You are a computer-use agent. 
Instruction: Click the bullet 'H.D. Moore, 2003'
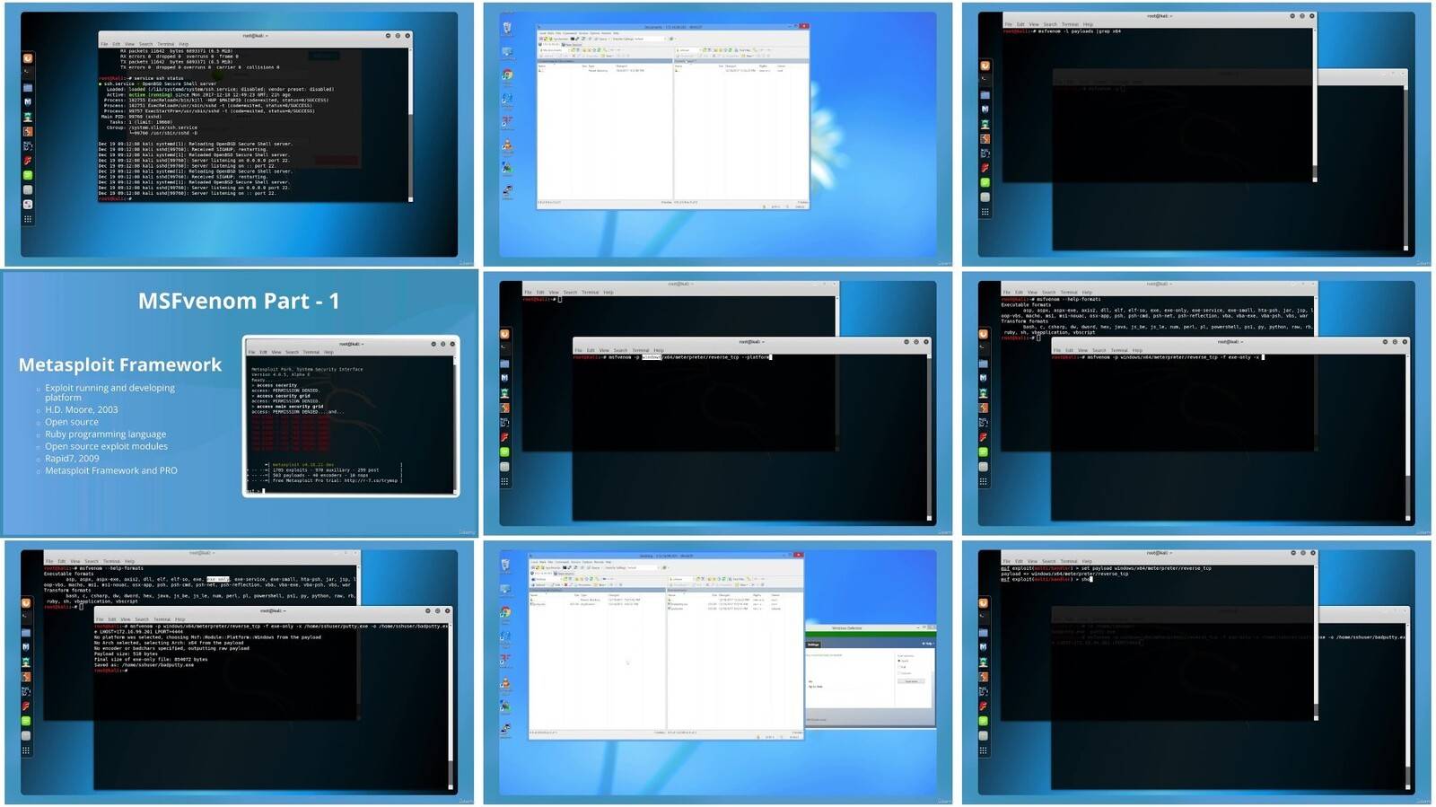point(82,409)
